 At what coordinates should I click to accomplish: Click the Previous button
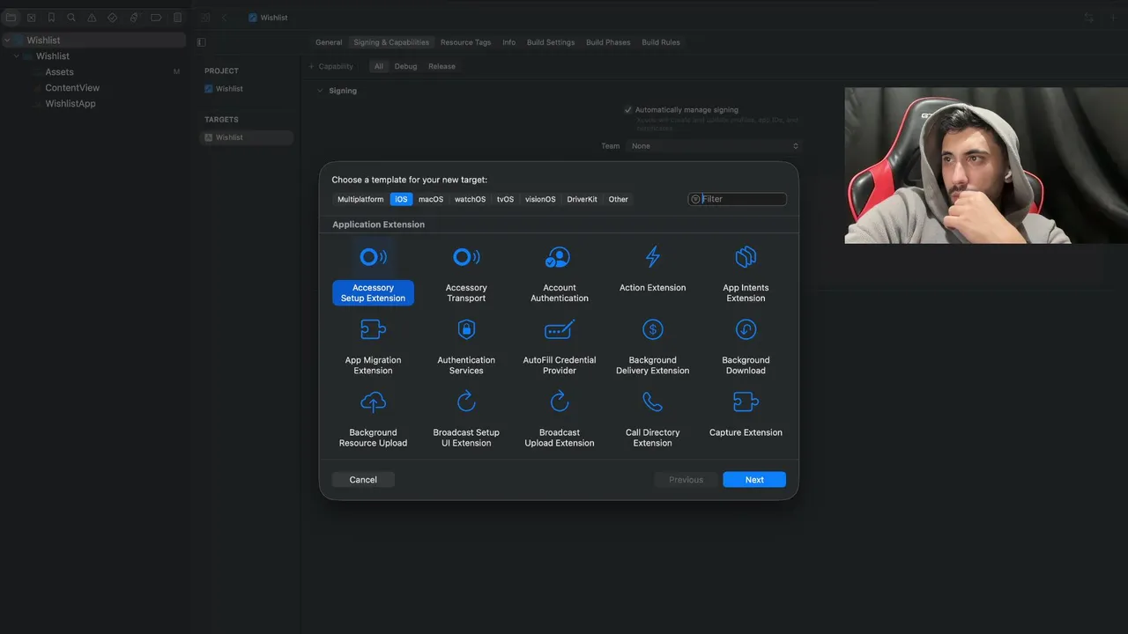pyautogui.click(x=686, y=480)
